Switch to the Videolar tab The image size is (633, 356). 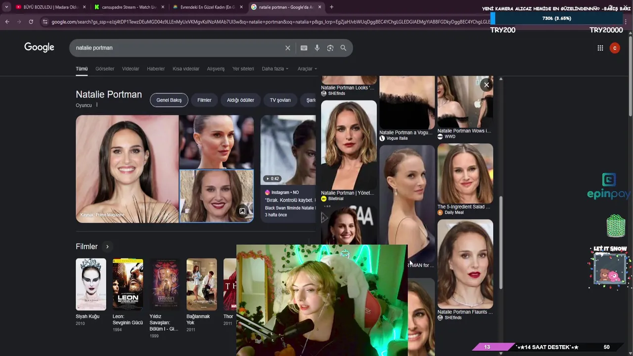coord(131,69)
